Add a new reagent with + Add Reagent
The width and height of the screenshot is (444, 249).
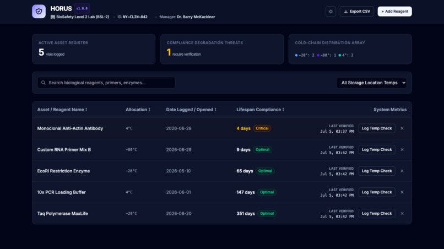click(x=395, y=12)
